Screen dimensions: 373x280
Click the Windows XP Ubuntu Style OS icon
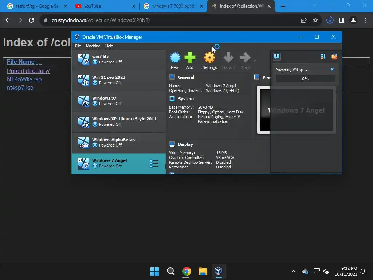(x=83, y=122)
